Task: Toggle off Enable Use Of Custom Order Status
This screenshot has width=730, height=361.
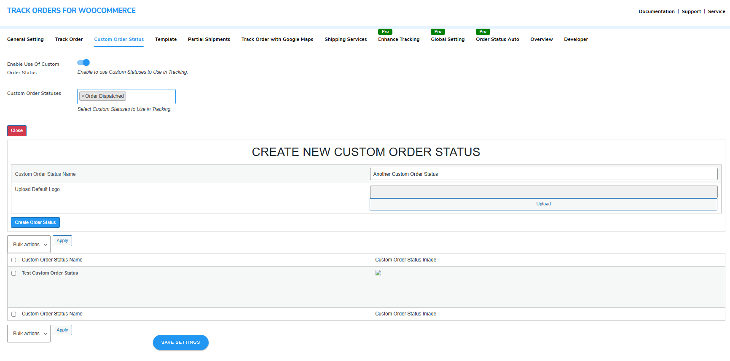Action: (83, 62)
